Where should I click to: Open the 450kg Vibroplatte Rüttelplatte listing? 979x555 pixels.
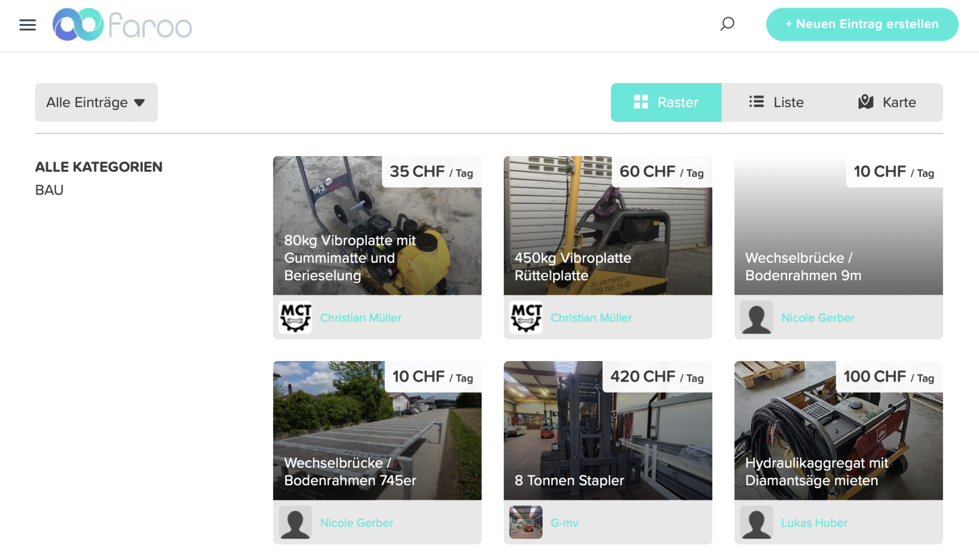[608, 225]
